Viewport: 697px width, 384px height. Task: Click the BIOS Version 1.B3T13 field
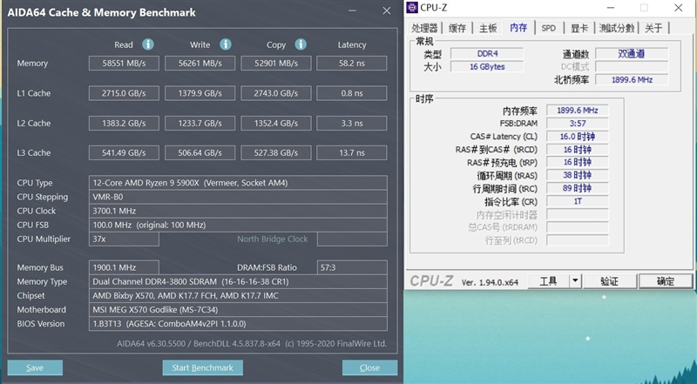[238, 324]
